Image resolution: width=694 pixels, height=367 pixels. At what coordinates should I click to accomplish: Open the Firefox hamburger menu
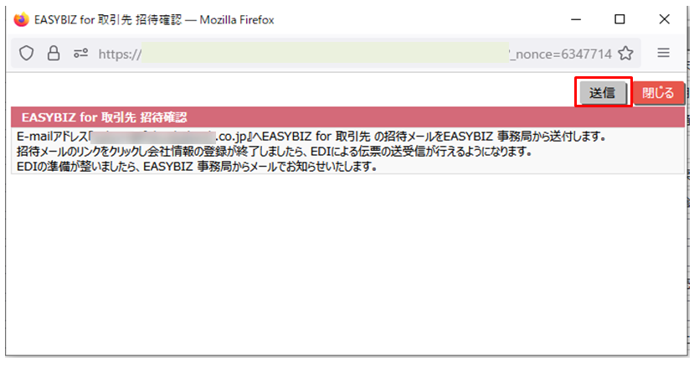663,53
